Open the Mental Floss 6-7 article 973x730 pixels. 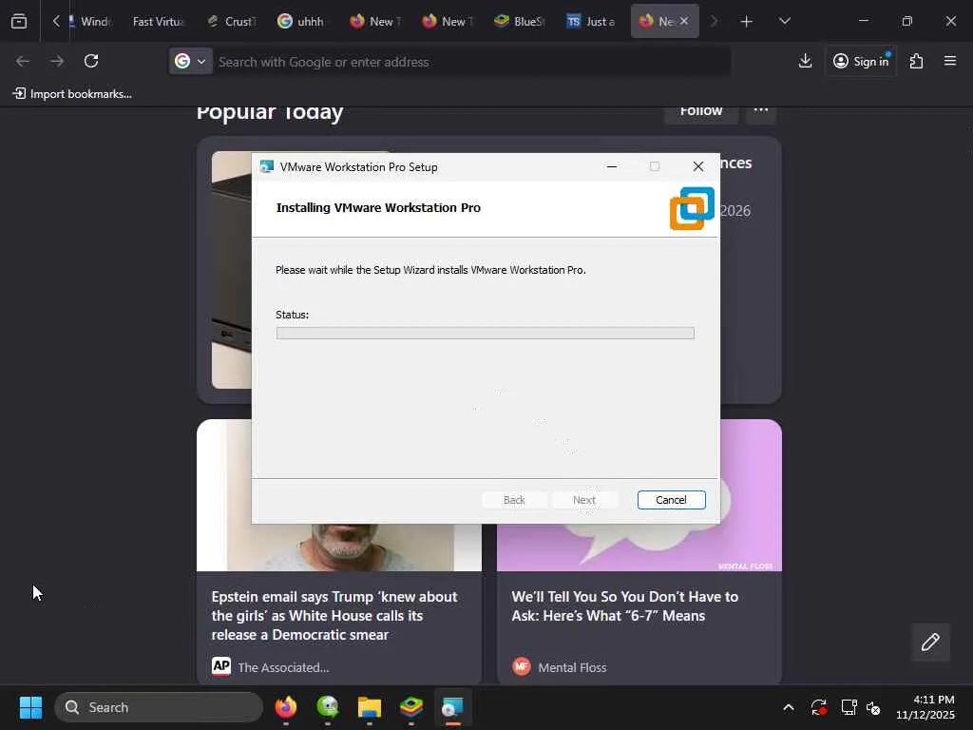(625, 605)
